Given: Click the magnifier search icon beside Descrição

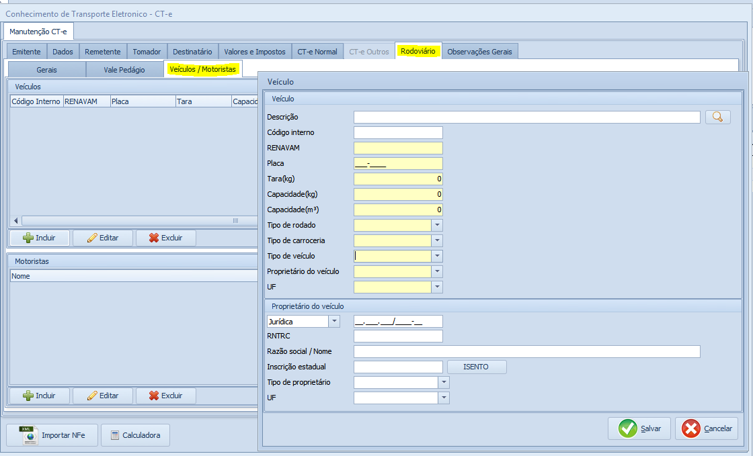Looking at the screenshot, I should (x=717, y=117).
